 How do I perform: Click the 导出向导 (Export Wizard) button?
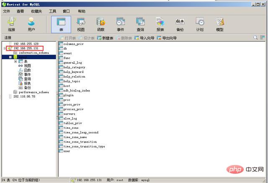pos(167,38)
